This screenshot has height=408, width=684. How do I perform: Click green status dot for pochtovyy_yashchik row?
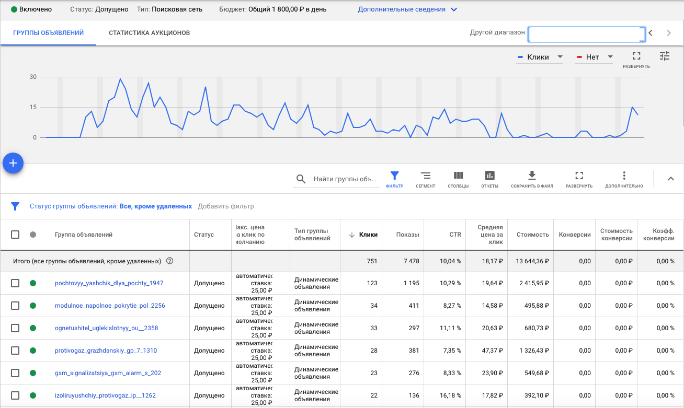pos(33,283)
